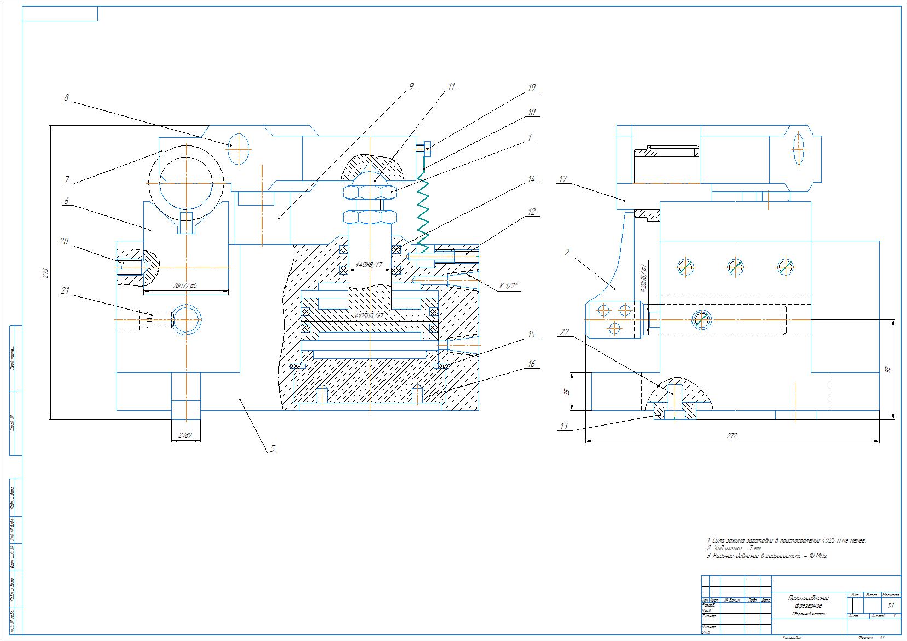Click technical note 3 about 10 МПа pressure
907x641 pixels.
pos(767,556)
